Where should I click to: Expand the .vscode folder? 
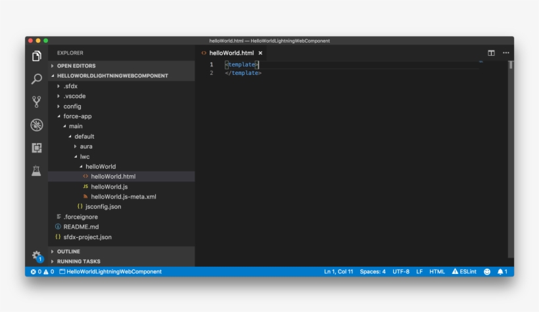tap(122, 96)
